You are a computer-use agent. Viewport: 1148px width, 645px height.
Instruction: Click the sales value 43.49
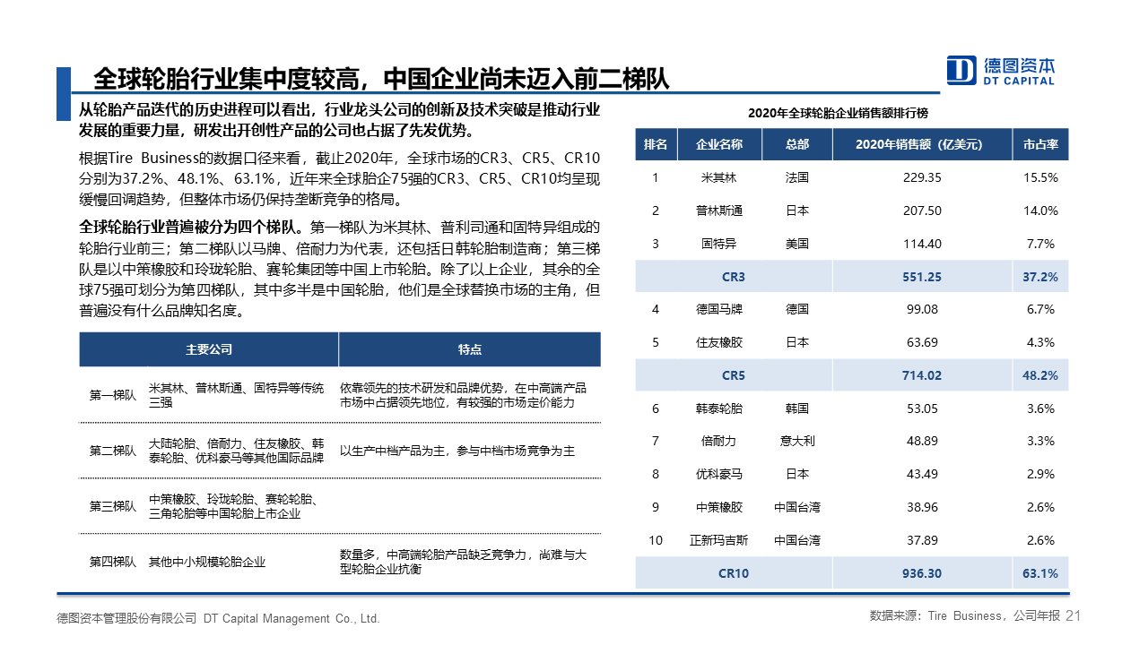tap(923, 474)
